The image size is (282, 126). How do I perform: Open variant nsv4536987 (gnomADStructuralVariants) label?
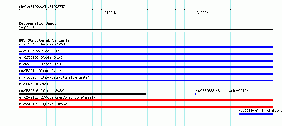tap(54, 77)
